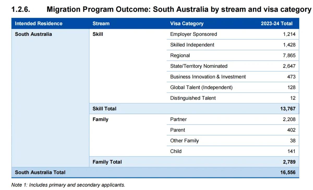Click the 2023-24 Total column header
313x190 pixels.
pos(276,23)
